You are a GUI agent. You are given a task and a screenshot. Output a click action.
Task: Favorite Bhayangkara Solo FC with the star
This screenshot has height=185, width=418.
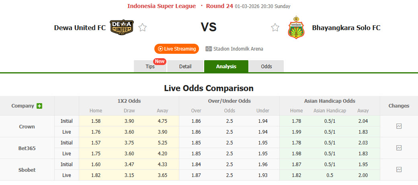pyautogui.click(x=275, y=28)
